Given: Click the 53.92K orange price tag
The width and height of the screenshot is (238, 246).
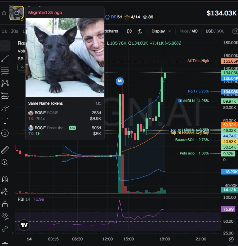Looking at the screenshot, I should click(230, 125).
